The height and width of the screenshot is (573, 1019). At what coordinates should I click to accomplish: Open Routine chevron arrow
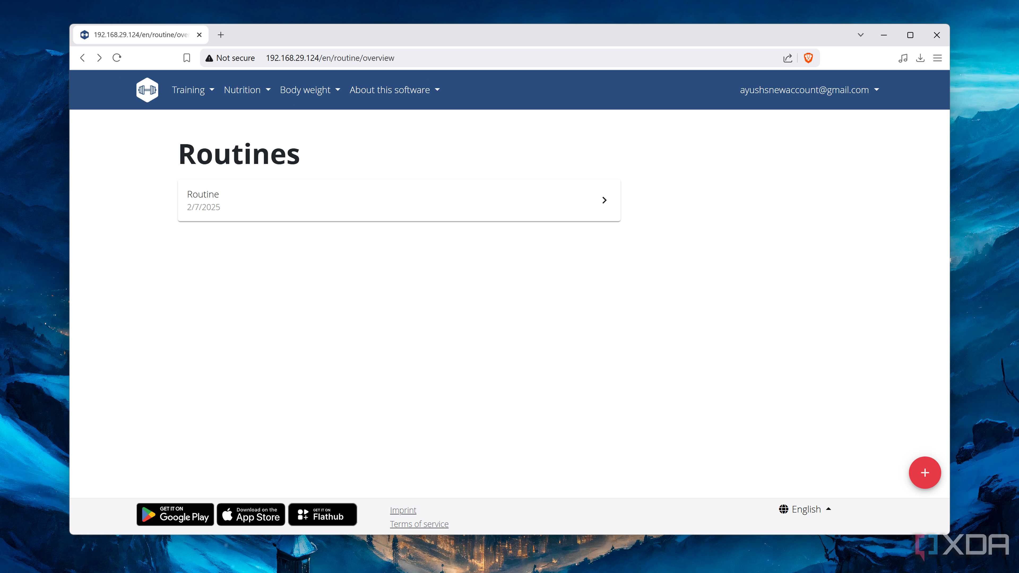[x=604, y=200]
